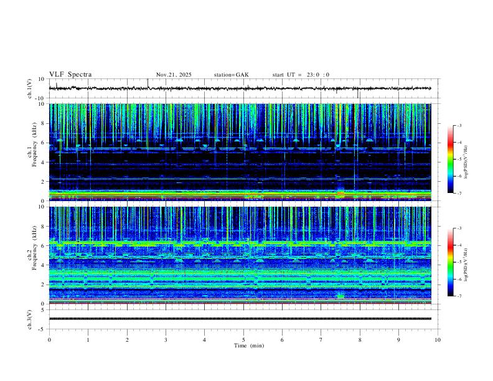Click the "8" kHz tick on ch.1 spectrogram axis
This screenshot has width=493, height=381.
44,123
